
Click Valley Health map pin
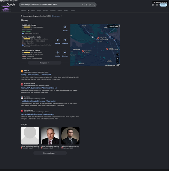pos(98,38)
